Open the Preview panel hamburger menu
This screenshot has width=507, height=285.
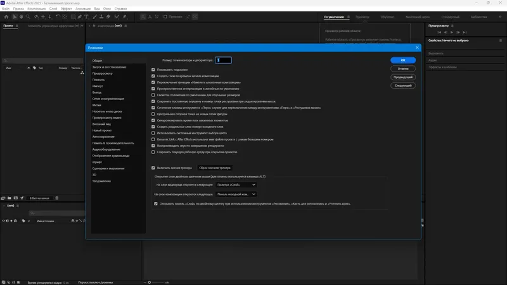pyautogui.click(x=452, y=25)
